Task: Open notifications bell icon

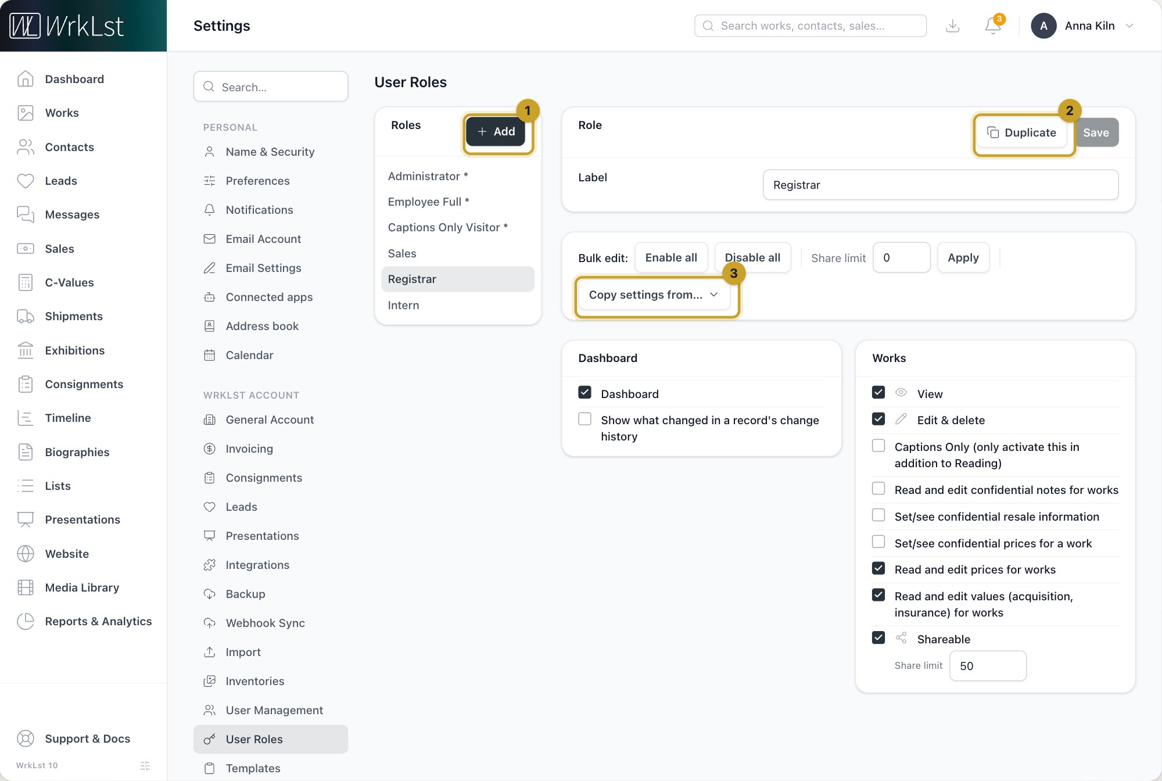Action: pos(993,26)
